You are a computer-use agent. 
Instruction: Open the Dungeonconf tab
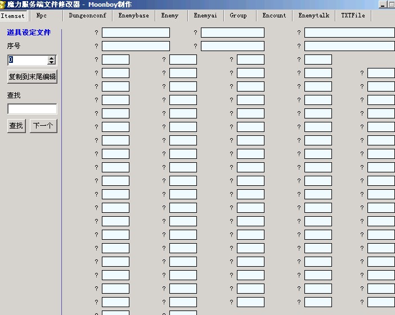87,16
